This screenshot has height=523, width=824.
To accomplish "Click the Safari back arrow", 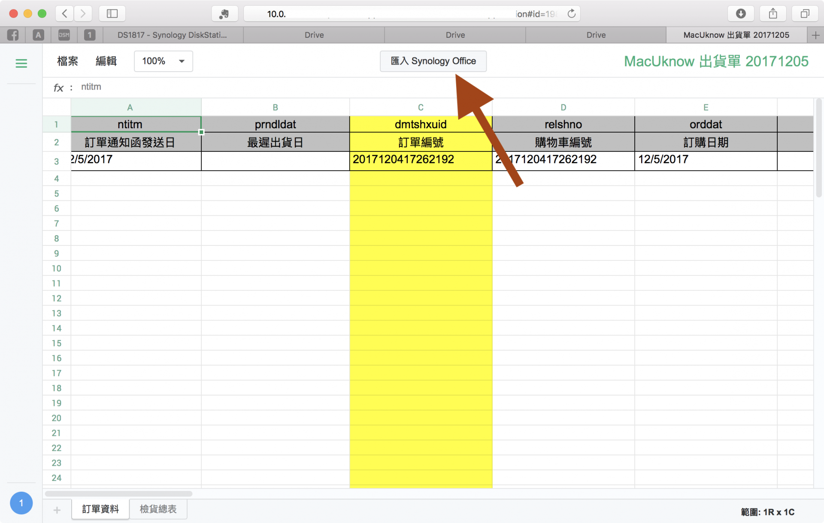I will (x=64, y=14).
